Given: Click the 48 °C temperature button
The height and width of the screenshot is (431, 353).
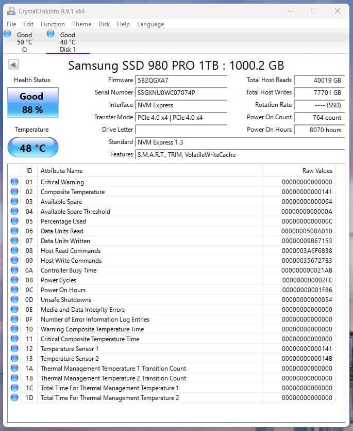Looking at the screenshot, I should tap(33, 148).
